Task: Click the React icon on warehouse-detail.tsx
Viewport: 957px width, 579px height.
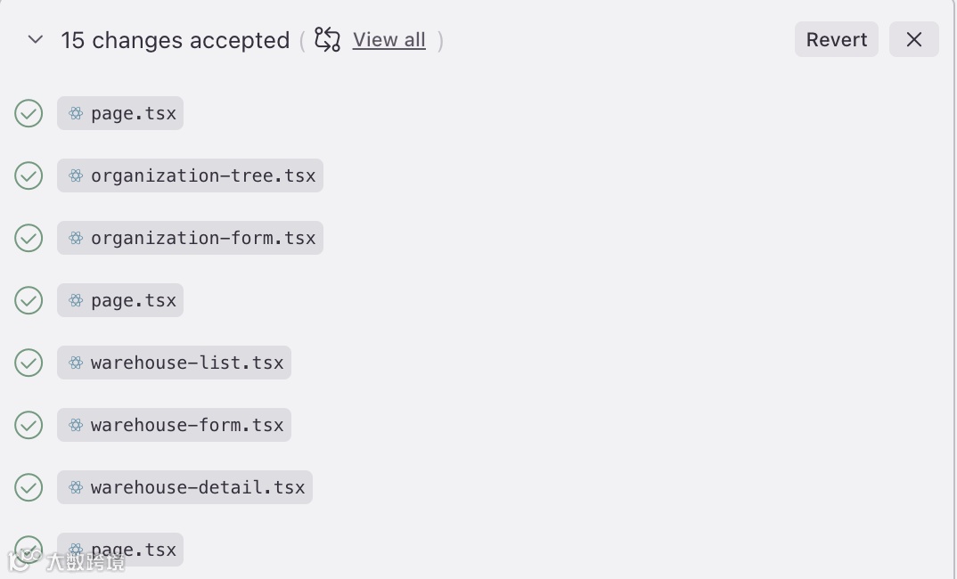Action: coord(76,487)
